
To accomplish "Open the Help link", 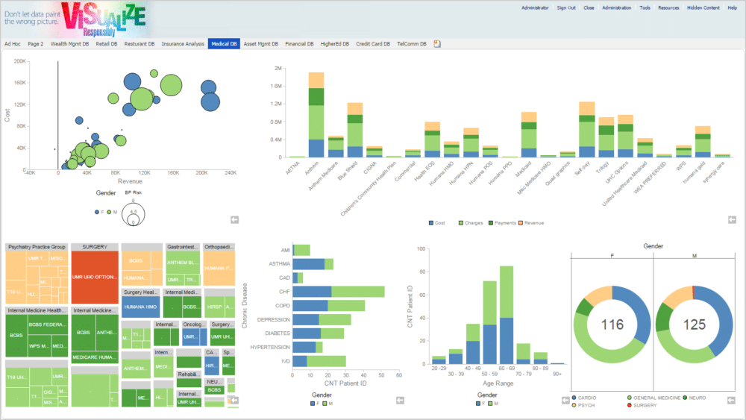I will (x=732, y=7).
